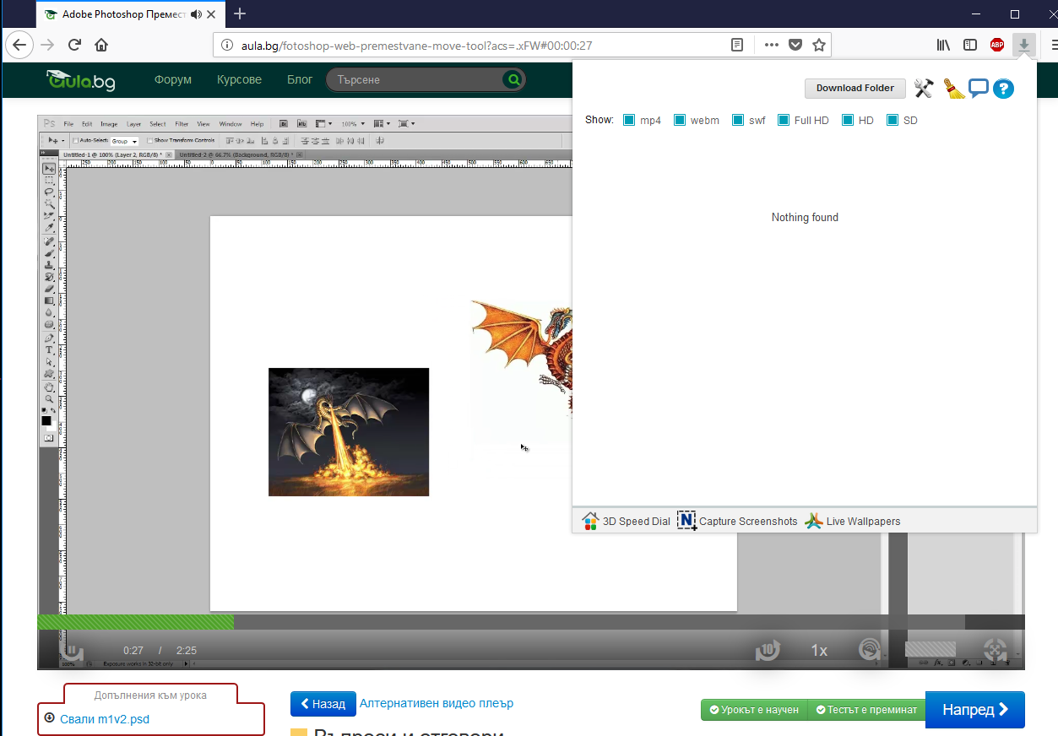Toggle reader view icon in address bar
Screen dimensions: 1058x736
tap(737, 45)
